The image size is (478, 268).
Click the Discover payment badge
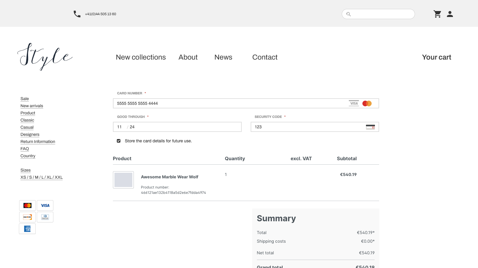27,217
